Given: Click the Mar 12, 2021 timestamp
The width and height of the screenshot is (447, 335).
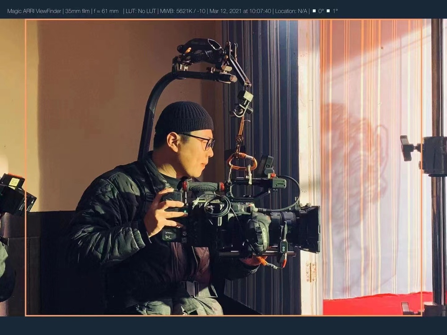Looking at the screenshot, I should click(240, 11).
